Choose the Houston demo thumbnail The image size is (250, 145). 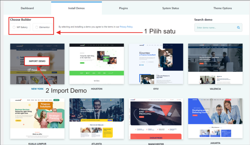[x=97, y=64]
